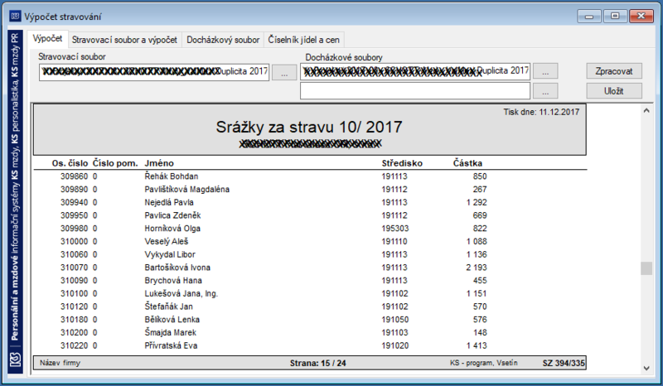Viewport: 663px width, 386px height.
Task: Click the Stravovací soubor path field
Action: [154, 72]
